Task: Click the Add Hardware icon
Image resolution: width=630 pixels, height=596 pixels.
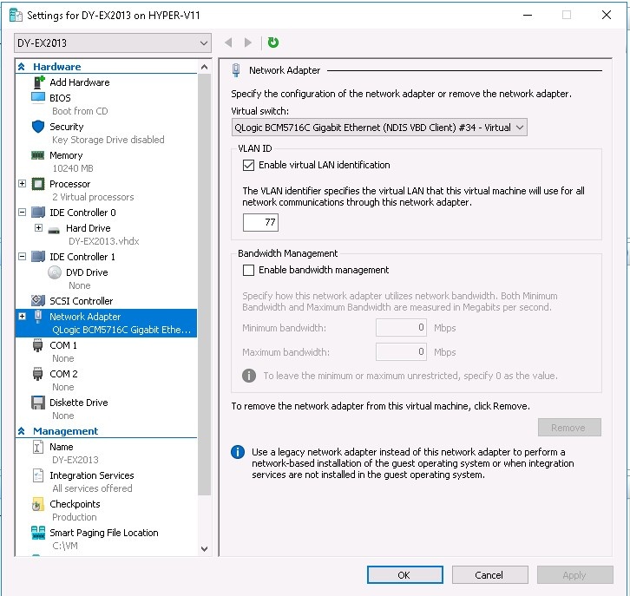Action: coord(38,82)
